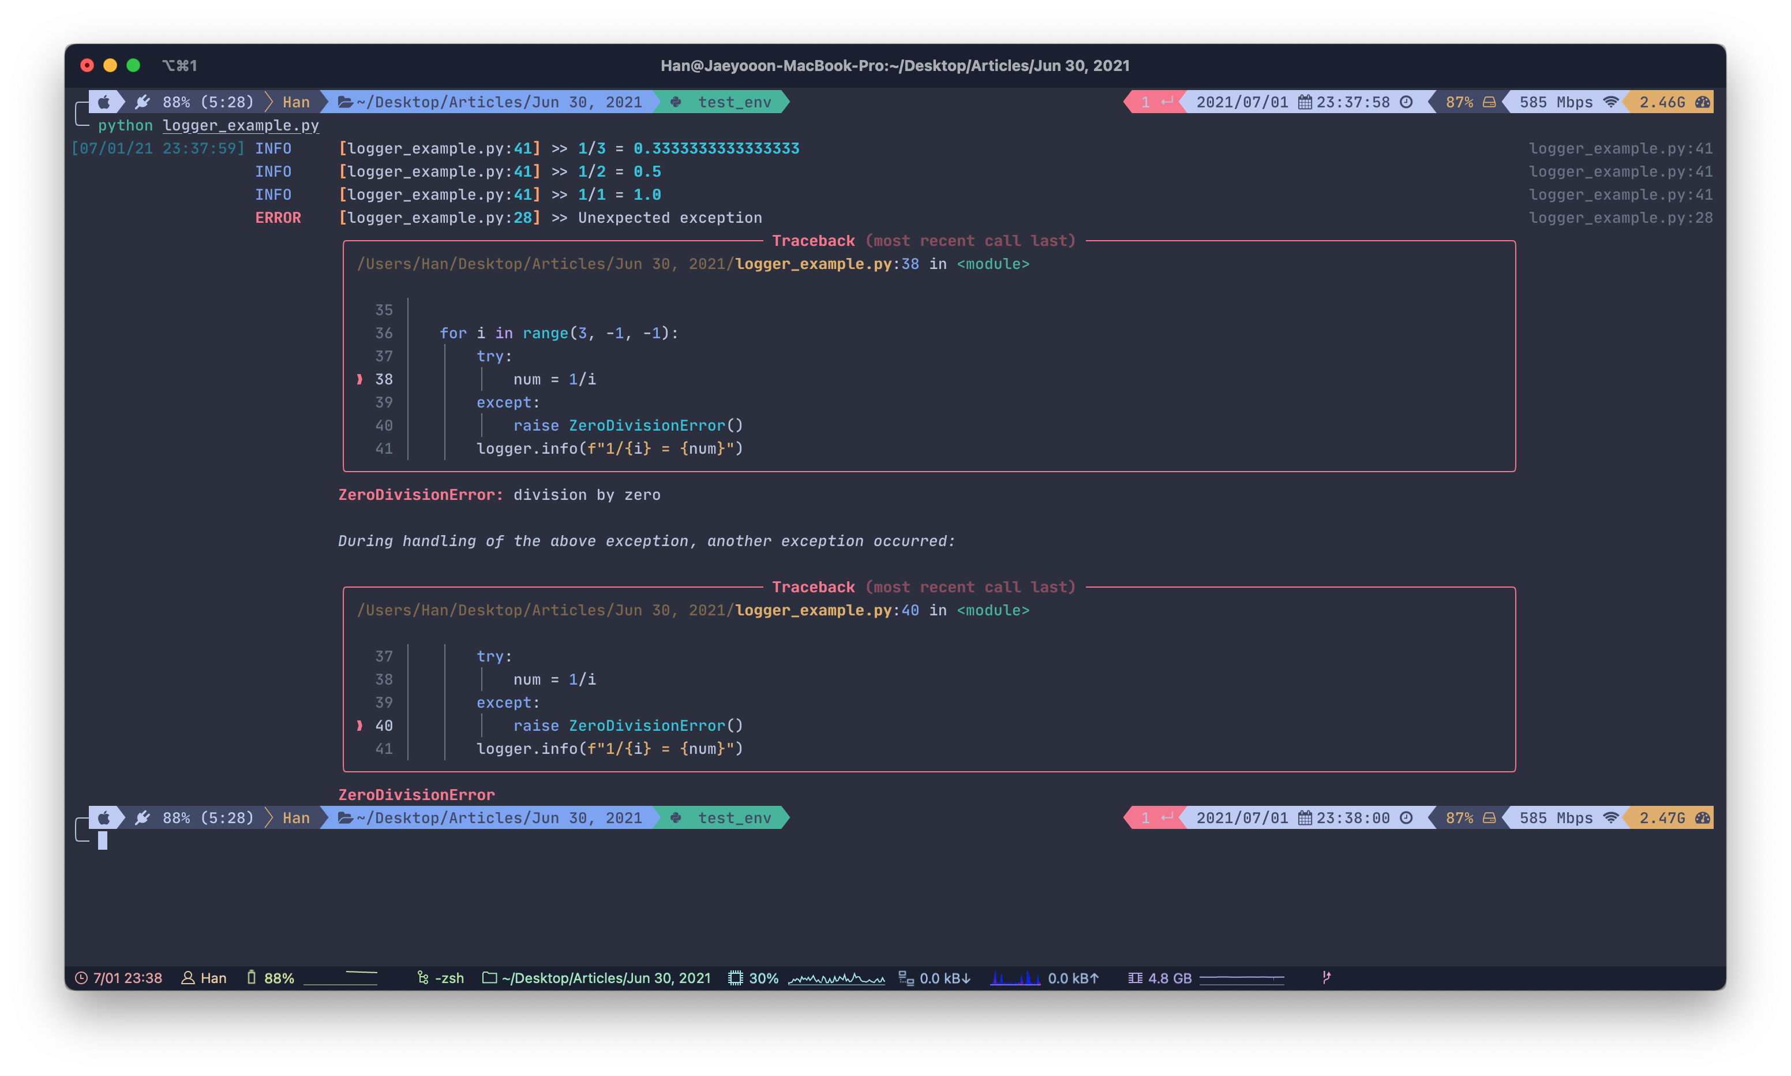Click the memory icon beside 4.8 GB

tap(1136, 978)
